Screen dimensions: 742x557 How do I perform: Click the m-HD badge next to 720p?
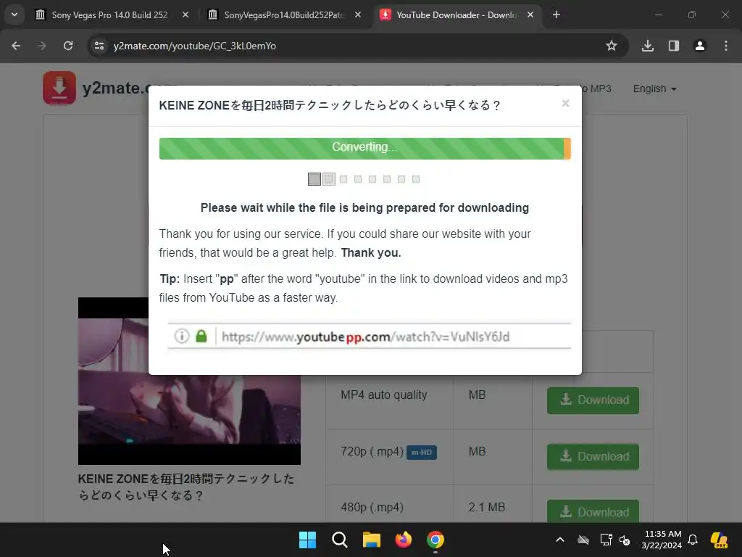(x=422, y=453)
